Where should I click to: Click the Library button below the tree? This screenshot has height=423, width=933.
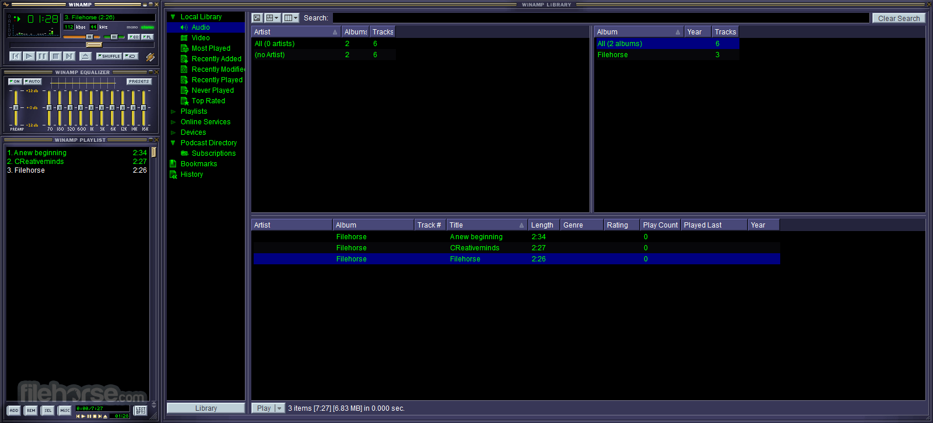(206, 408)
